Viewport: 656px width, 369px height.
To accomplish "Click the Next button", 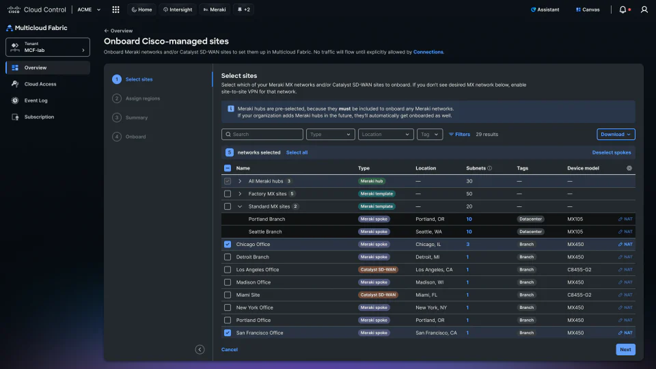I will click(x=625, y=349).
